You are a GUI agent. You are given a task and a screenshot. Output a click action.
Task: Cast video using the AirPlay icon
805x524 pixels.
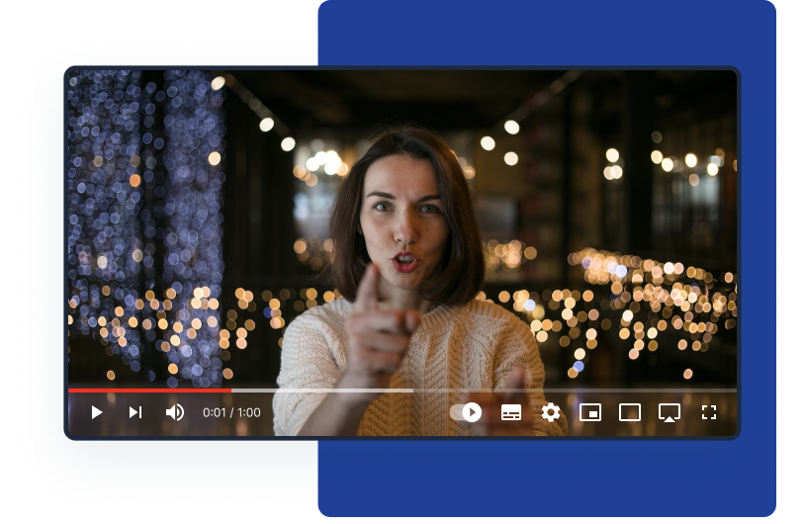(x=670, y=413)
